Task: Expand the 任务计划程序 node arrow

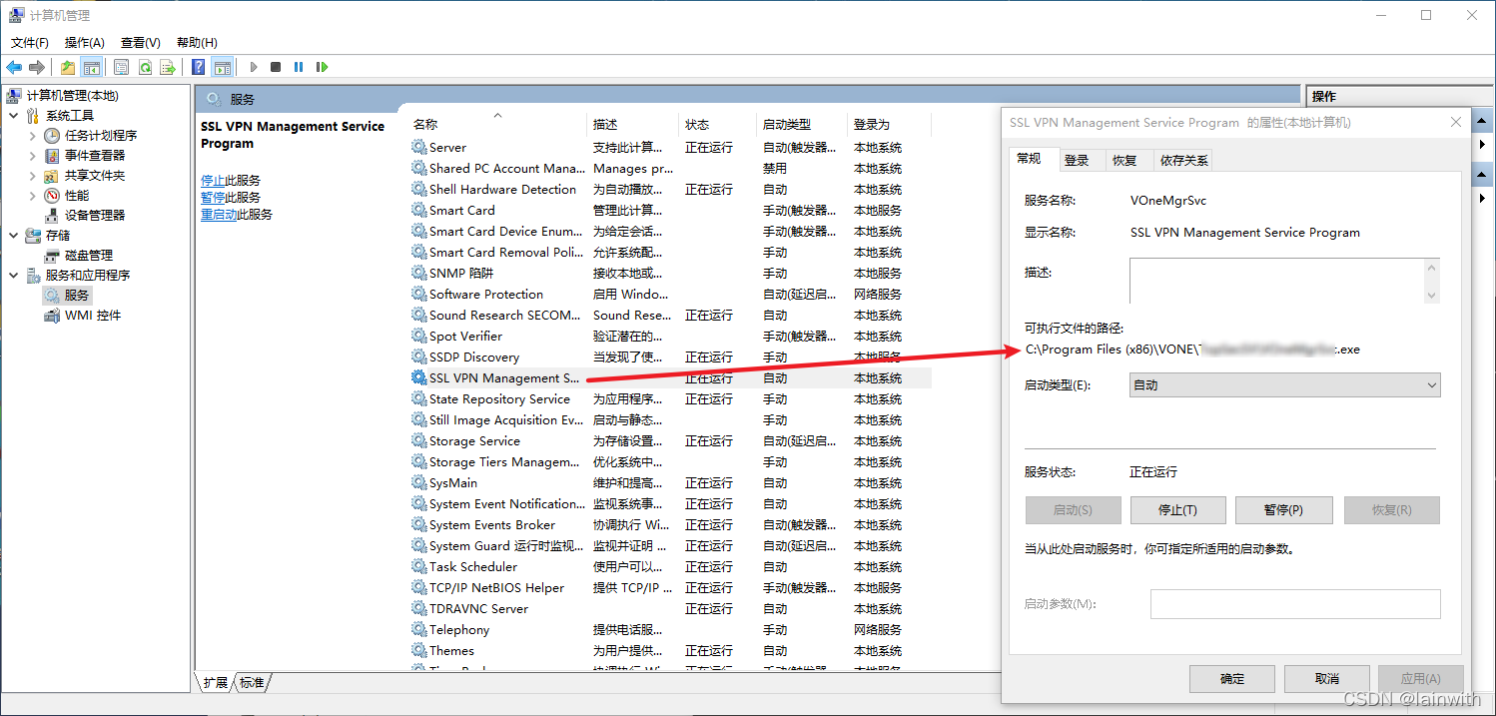Action: point(33,136)
